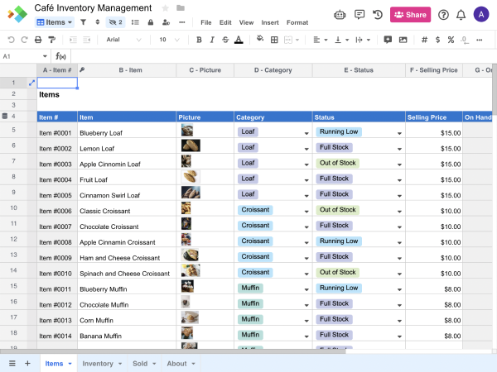The image size is (497, 372).
Task: Open the Items view selector button
Action: pos(55,22)
